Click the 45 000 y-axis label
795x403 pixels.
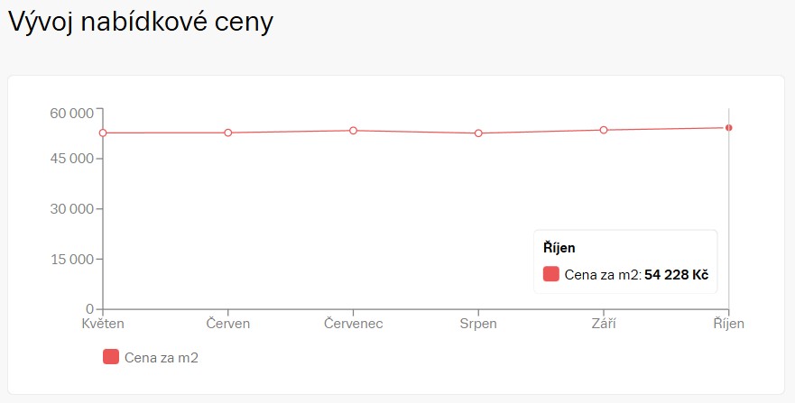pyautogui.click(x=71, y=159)
